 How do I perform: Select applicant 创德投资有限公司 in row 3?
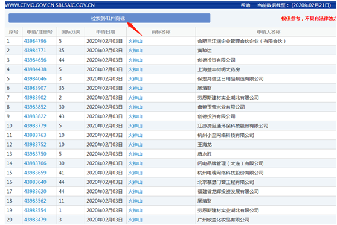coord(216,60)
